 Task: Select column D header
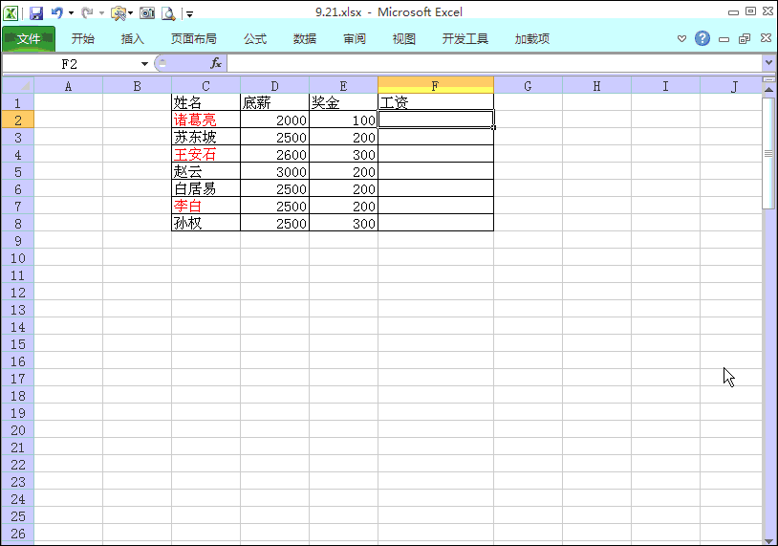point(275,86)
